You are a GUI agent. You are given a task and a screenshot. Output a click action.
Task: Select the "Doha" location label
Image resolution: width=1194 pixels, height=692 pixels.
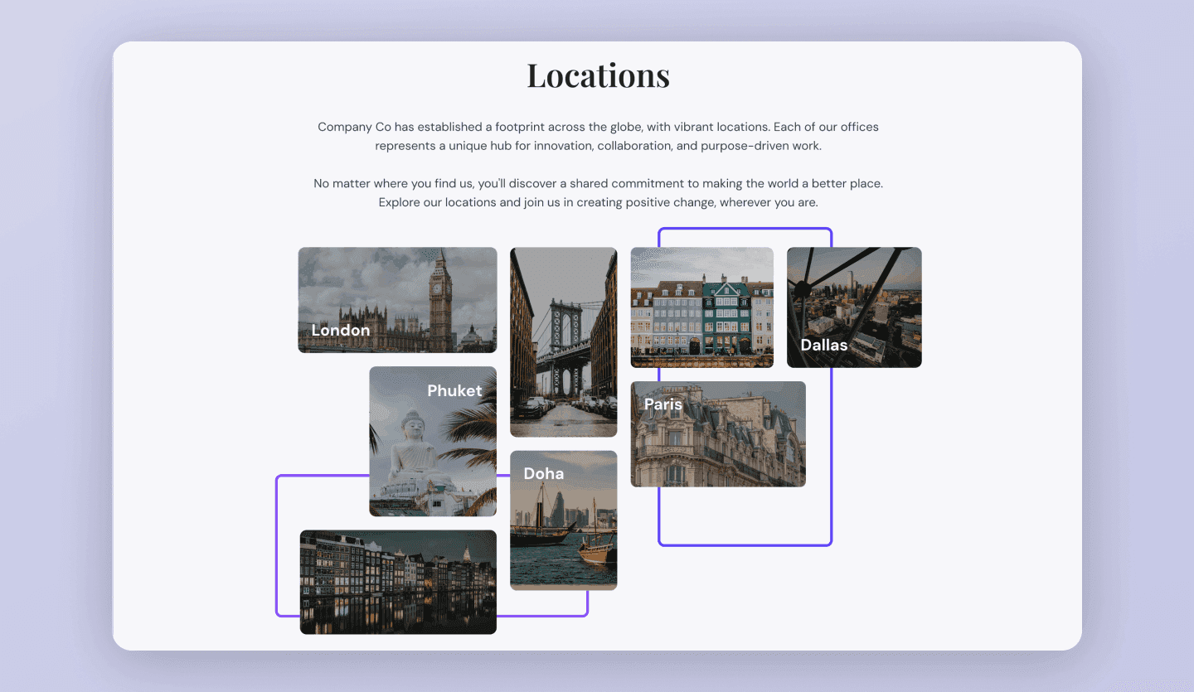click(543, 474)
